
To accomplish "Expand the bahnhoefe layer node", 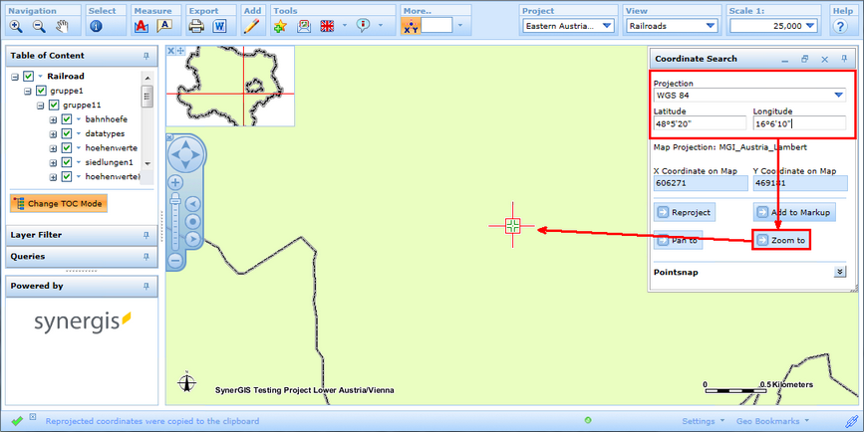I will 53,120.
